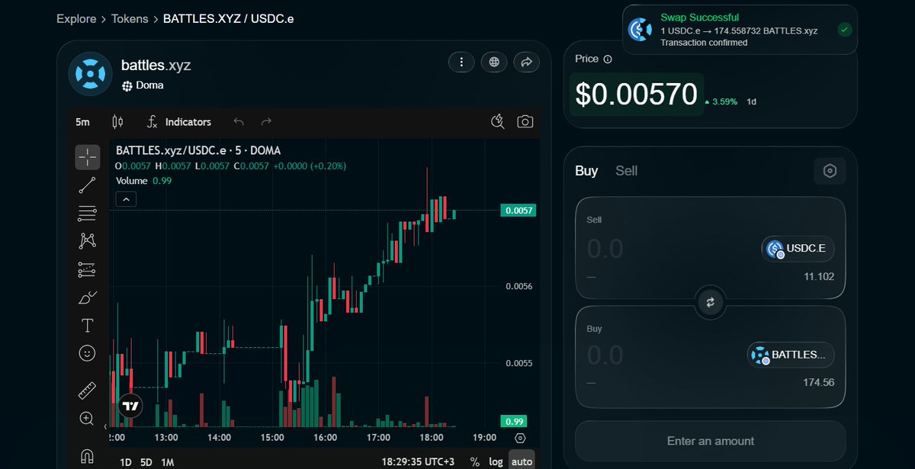Toggle logarithmic scale on chart
This screenshot has width=915, height=469.
tap(496, 461)
